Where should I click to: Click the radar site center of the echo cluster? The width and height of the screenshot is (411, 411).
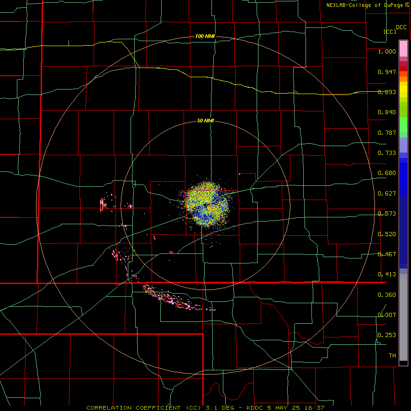(x=206, y=204)
